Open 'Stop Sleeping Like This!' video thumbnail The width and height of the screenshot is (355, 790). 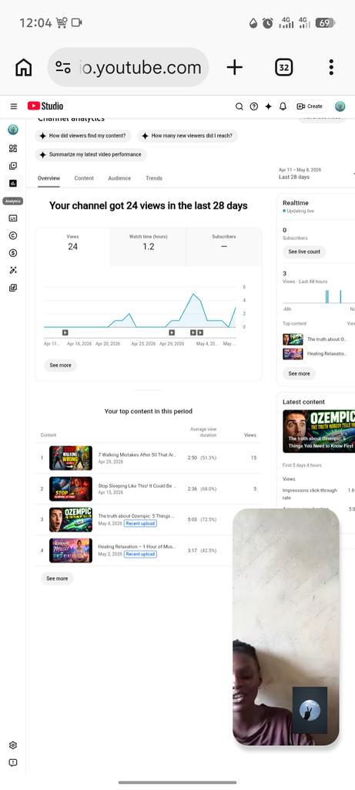click(x=71, y=488)
